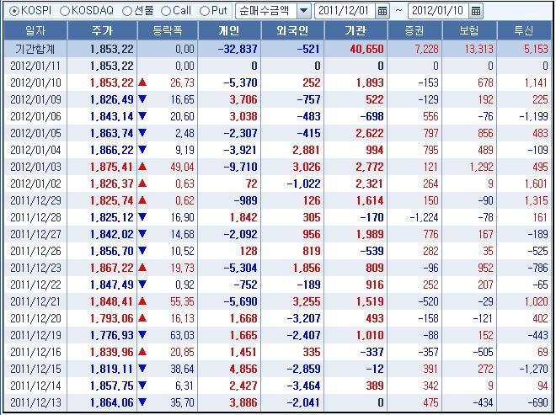Click the 외국인 value 3,255
This screenshot has height=415, width=556.
tap(307, 301)
